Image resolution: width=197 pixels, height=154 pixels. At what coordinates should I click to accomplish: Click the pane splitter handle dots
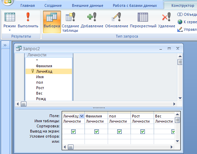coord(99,108)
